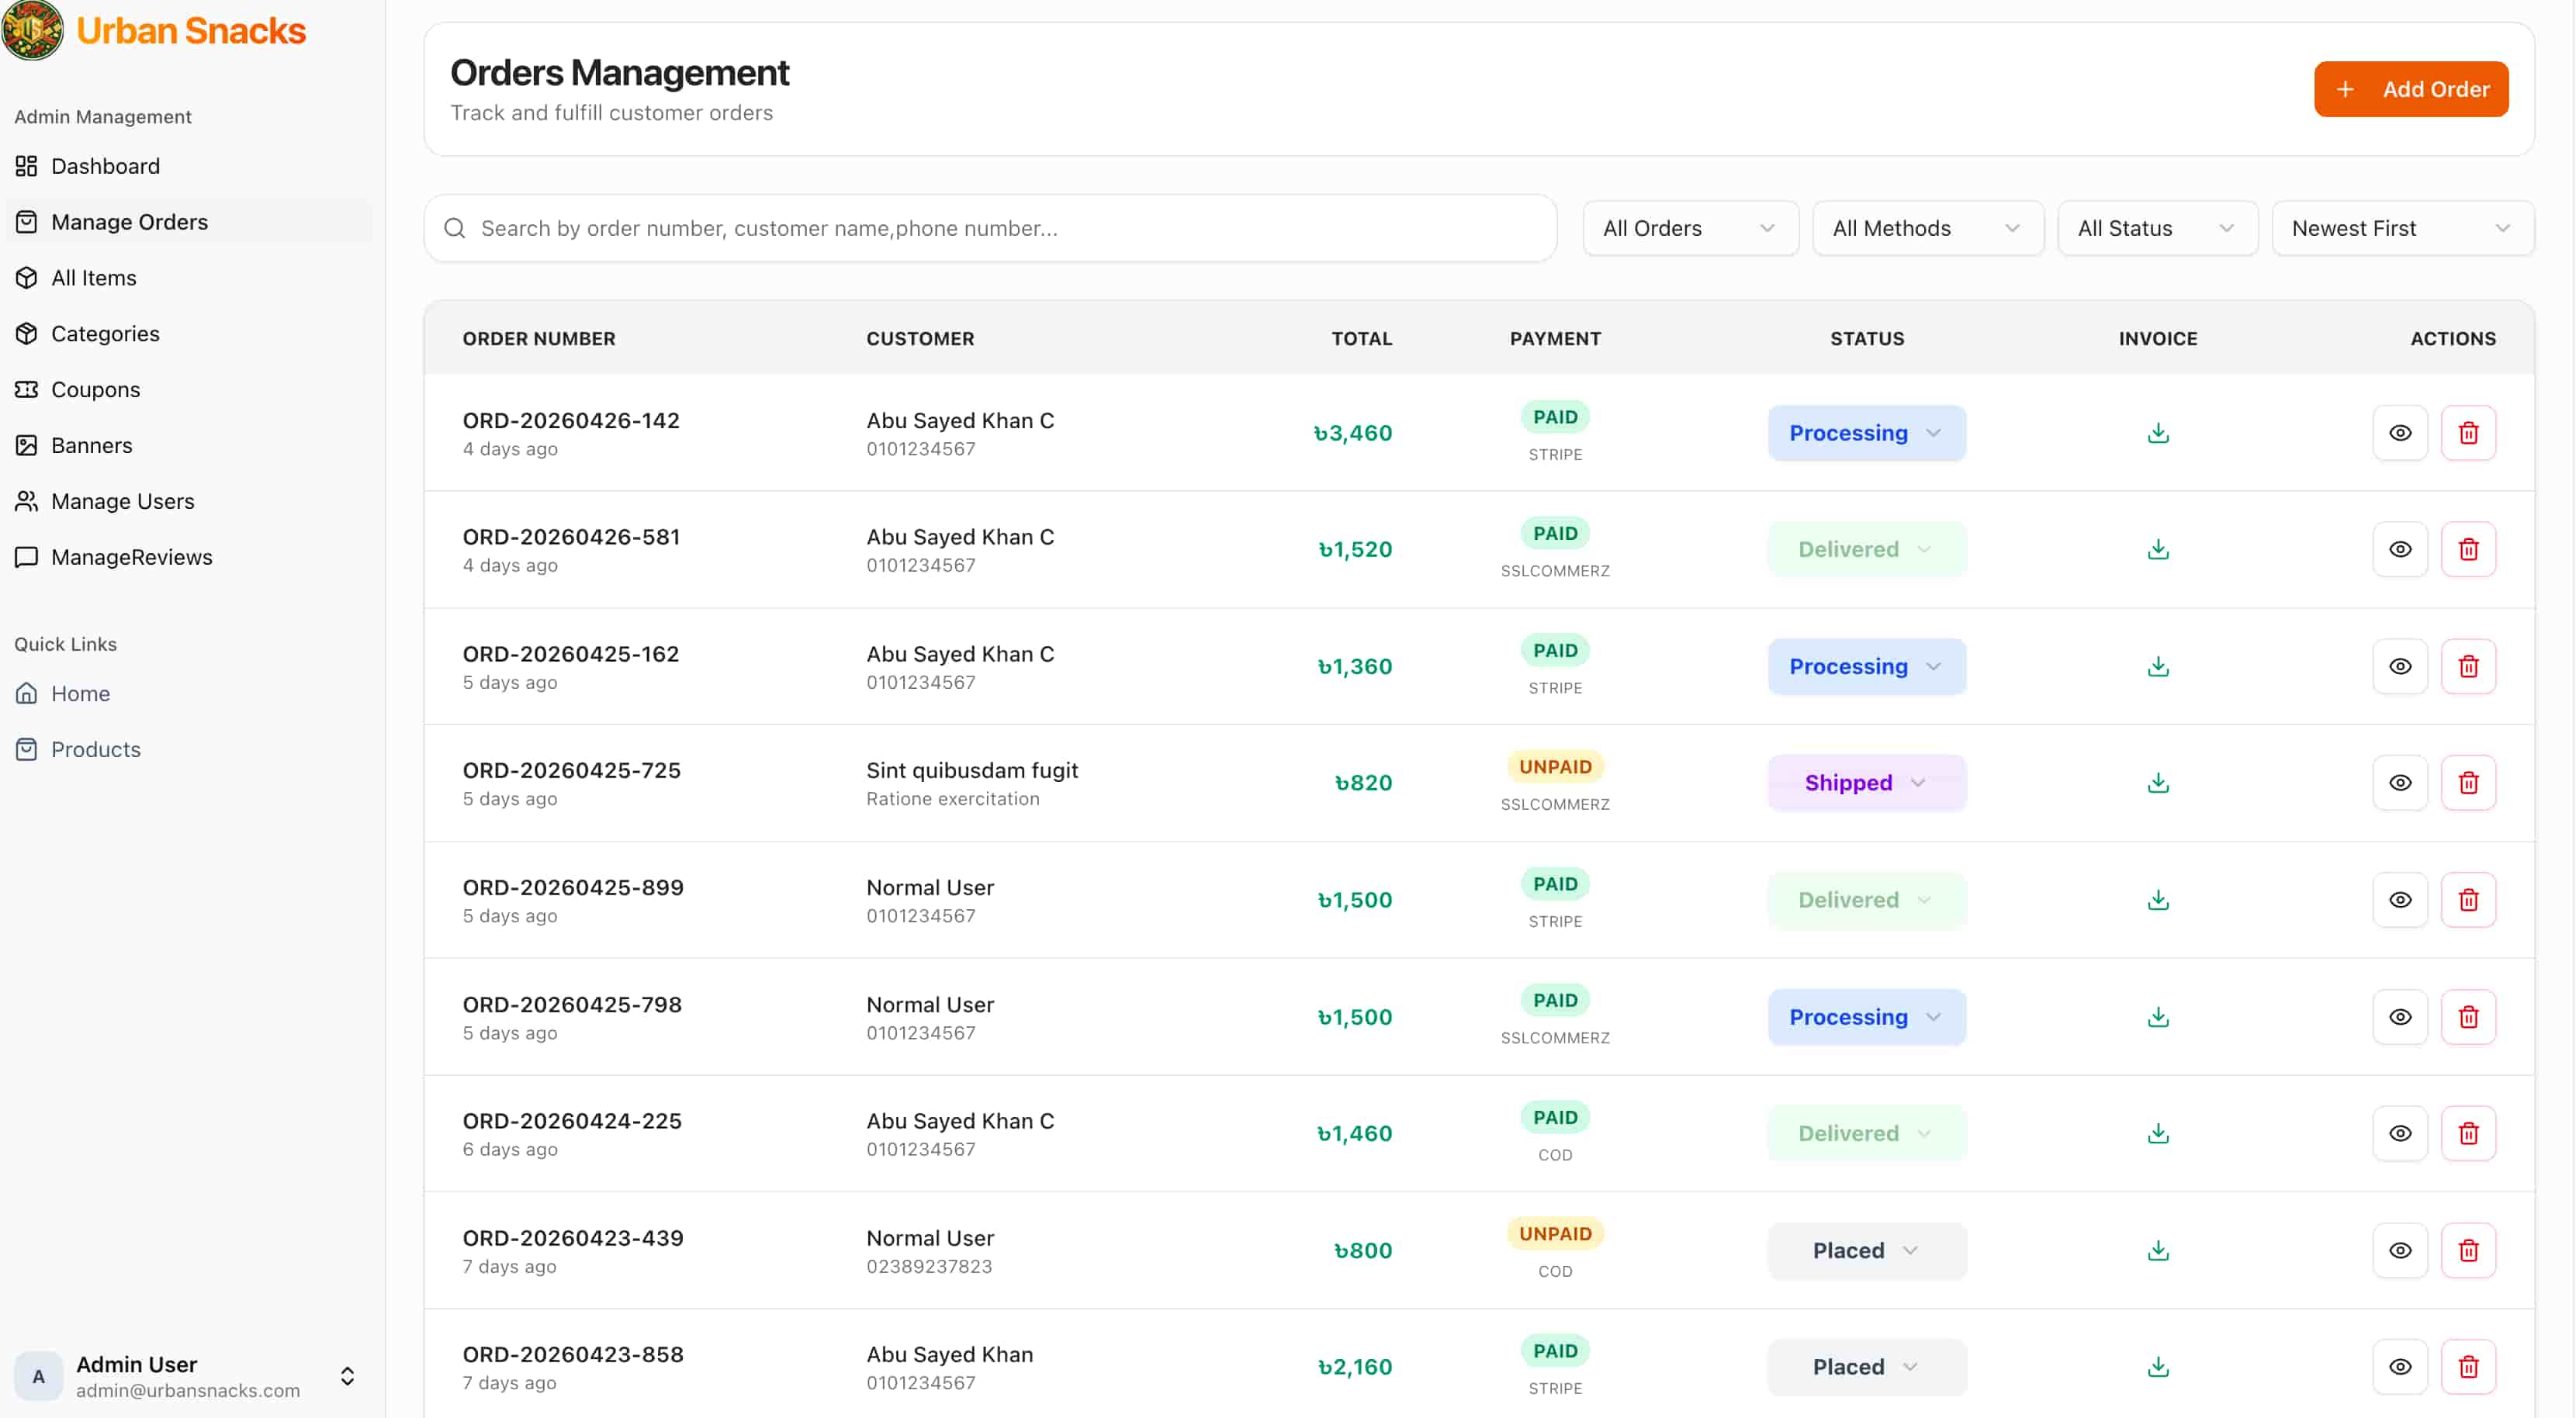
Task: Go to Products quick link
Action: (190, 749)
